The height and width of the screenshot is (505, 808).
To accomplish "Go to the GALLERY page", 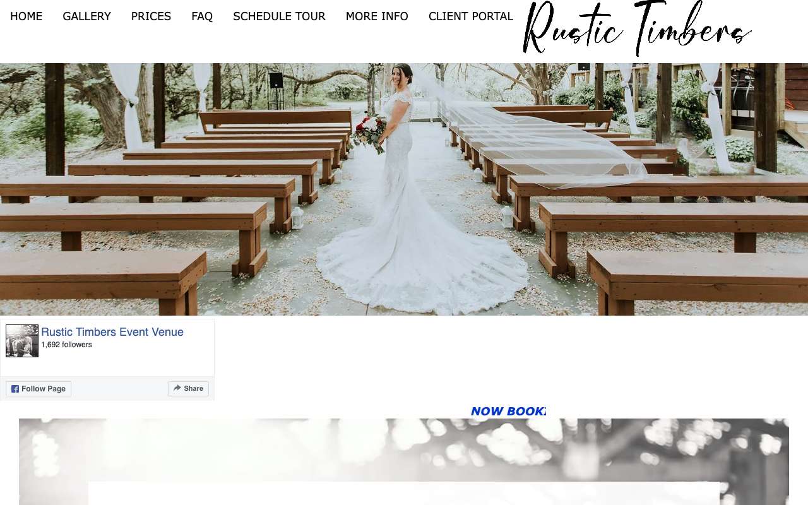I will pos(86,16).
